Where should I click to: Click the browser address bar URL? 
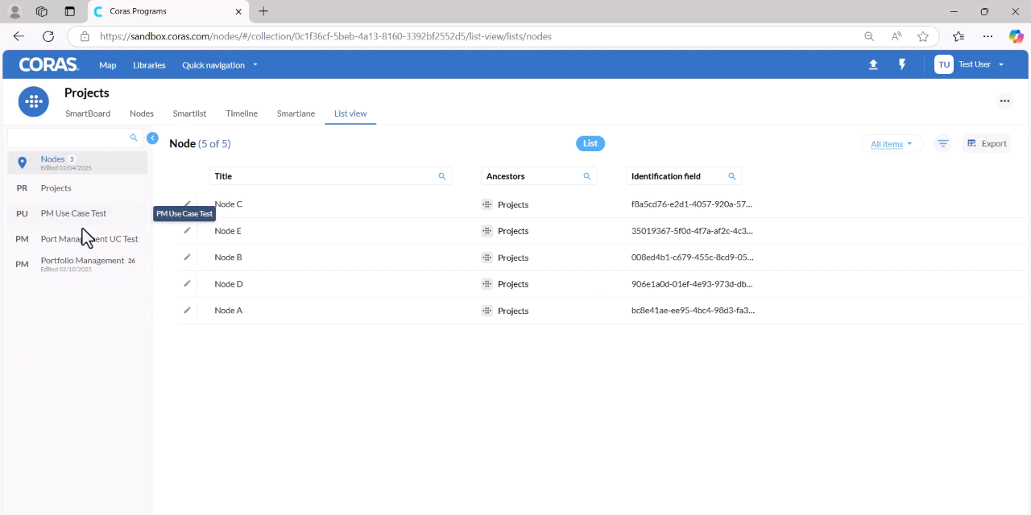pos(325,36)
